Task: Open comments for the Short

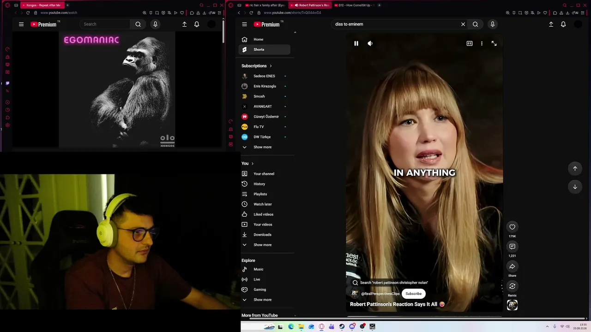Action: [512, 247]
